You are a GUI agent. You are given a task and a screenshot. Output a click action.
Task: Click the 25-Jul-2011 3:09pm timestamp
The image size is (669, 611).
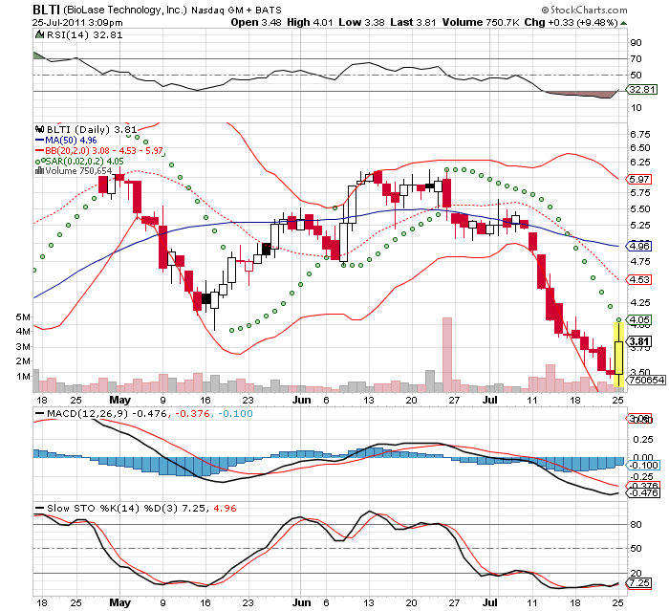click(x=77, y=23)
